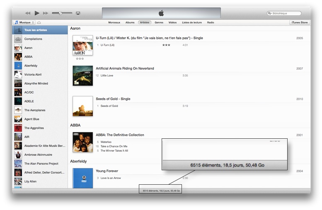
Task: Click the Artificial Animals Riding On Neverland title
Action: [125, 68]
